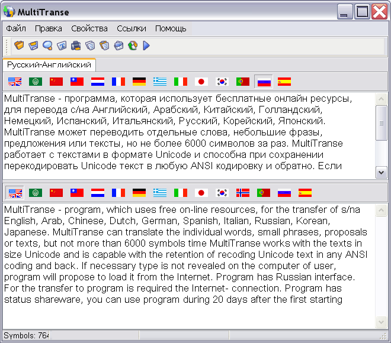Pick Dutch flag in source language row
Screen dimensions: 391x343
pos(98,82)
